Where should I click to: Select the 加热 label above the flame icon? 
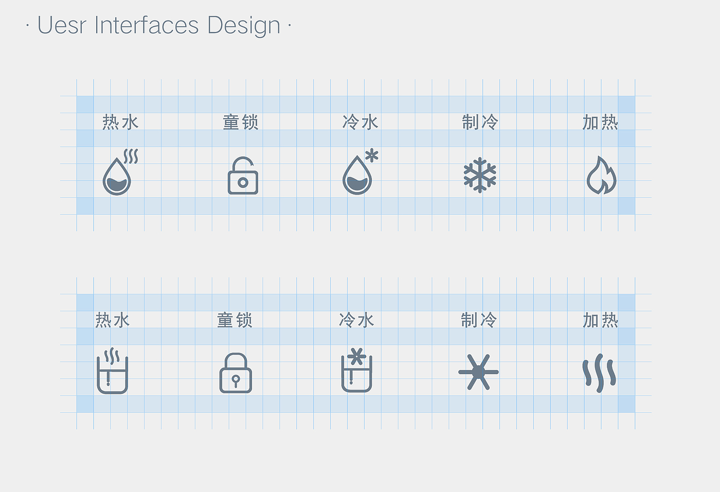[x=600, y=122]
